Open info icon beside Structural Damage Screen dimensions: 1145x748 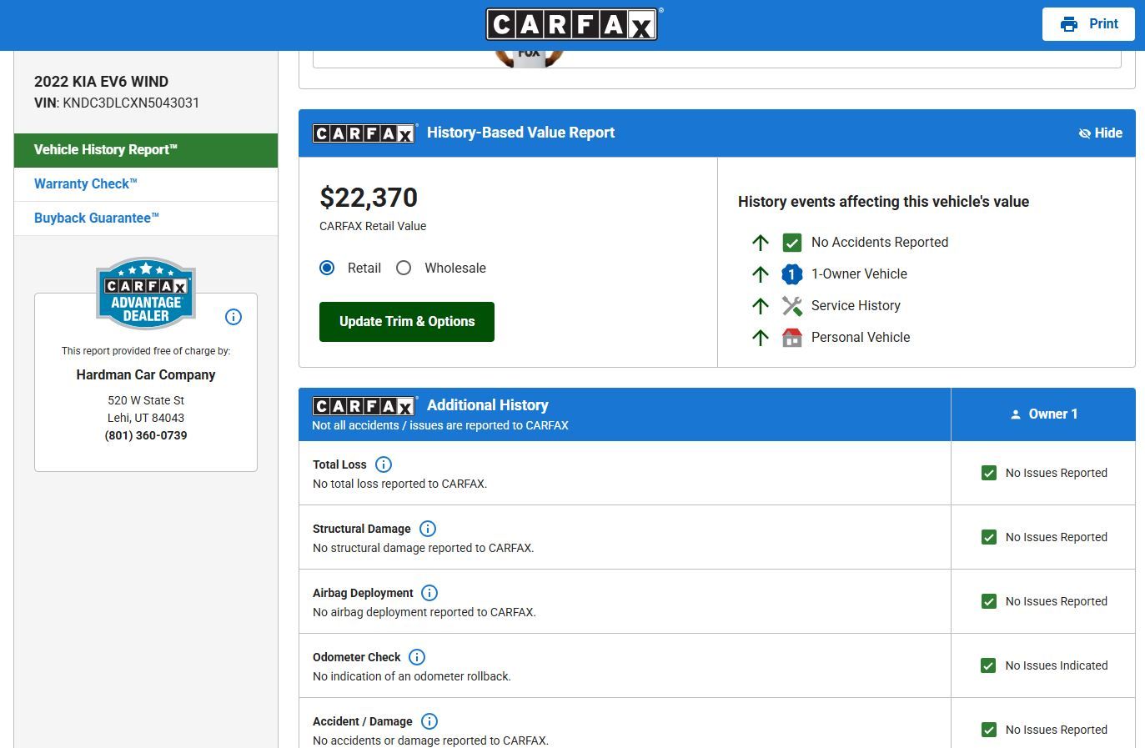pos(428,529)
